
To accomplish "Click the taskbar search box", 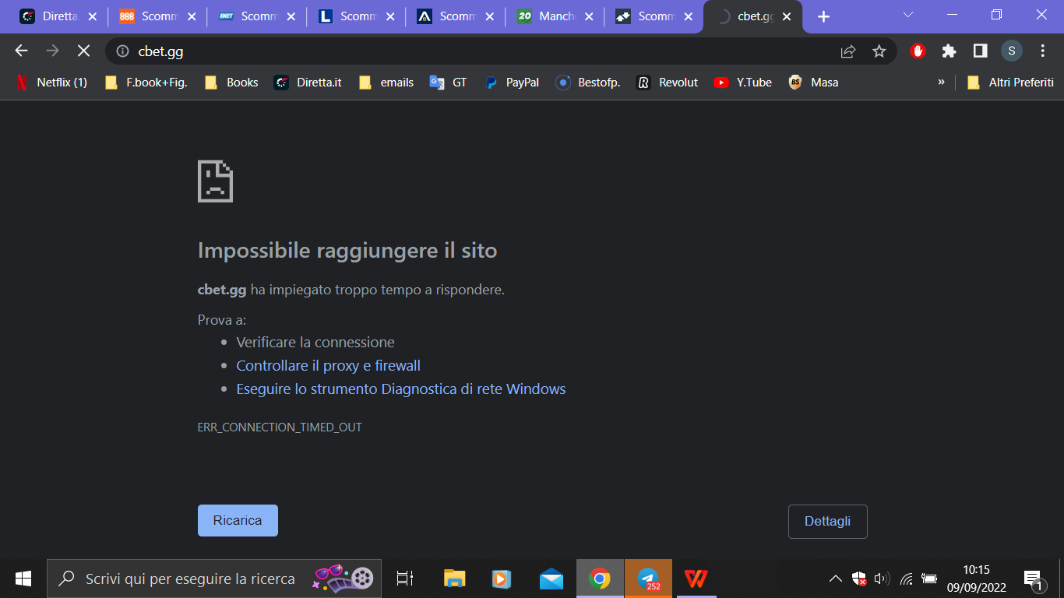I will pos(214,579).
